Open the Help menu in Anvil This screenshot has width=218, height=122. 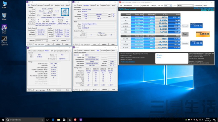tap(205, 6)
